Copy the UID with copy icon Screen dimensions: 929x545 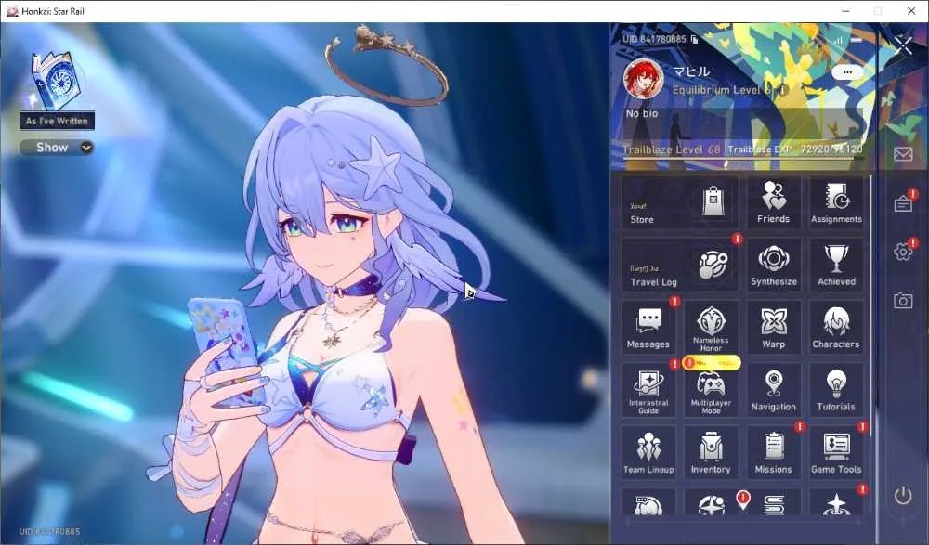pos(694,39)
